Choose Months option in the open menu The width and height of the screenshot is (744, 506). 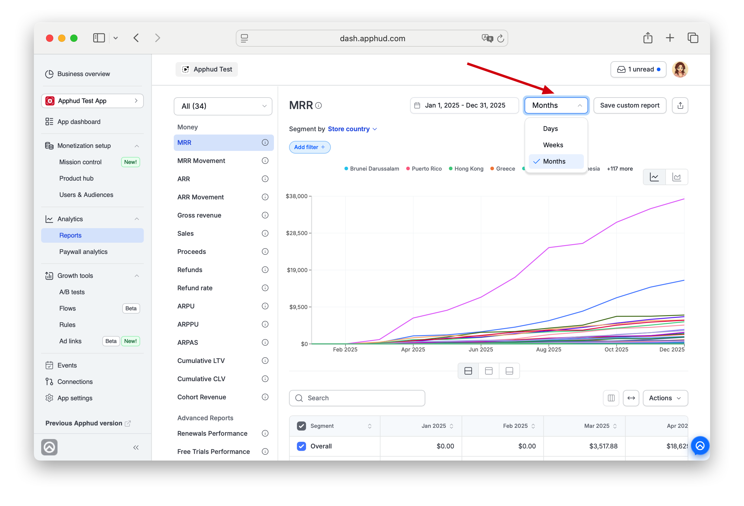tap(556, 161)
